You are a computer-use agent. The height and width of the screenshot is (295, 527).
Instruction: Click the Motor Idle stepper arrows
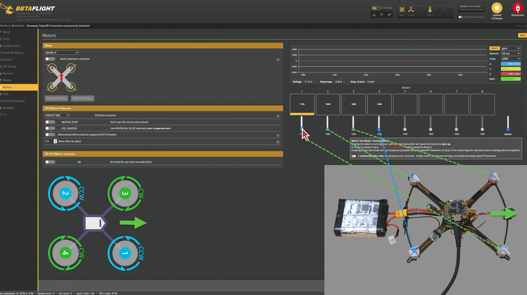55,141
